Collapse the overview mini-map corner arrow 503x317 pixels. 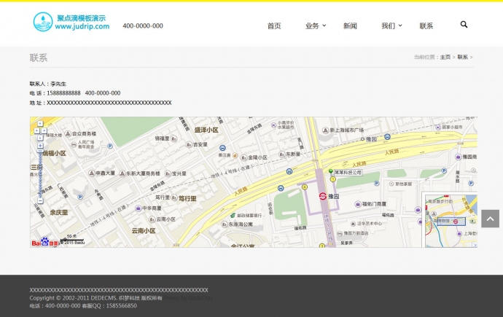pos(475,245)
